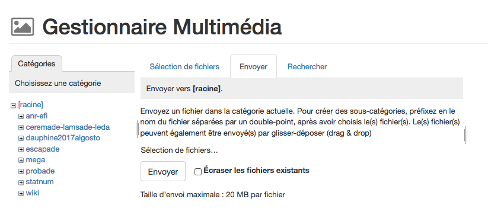Image resolution: width=488 pixels, height=215 pixels.
Task: Open the Sélection de fichiers… file chooser
Action: tap(179, 150)
